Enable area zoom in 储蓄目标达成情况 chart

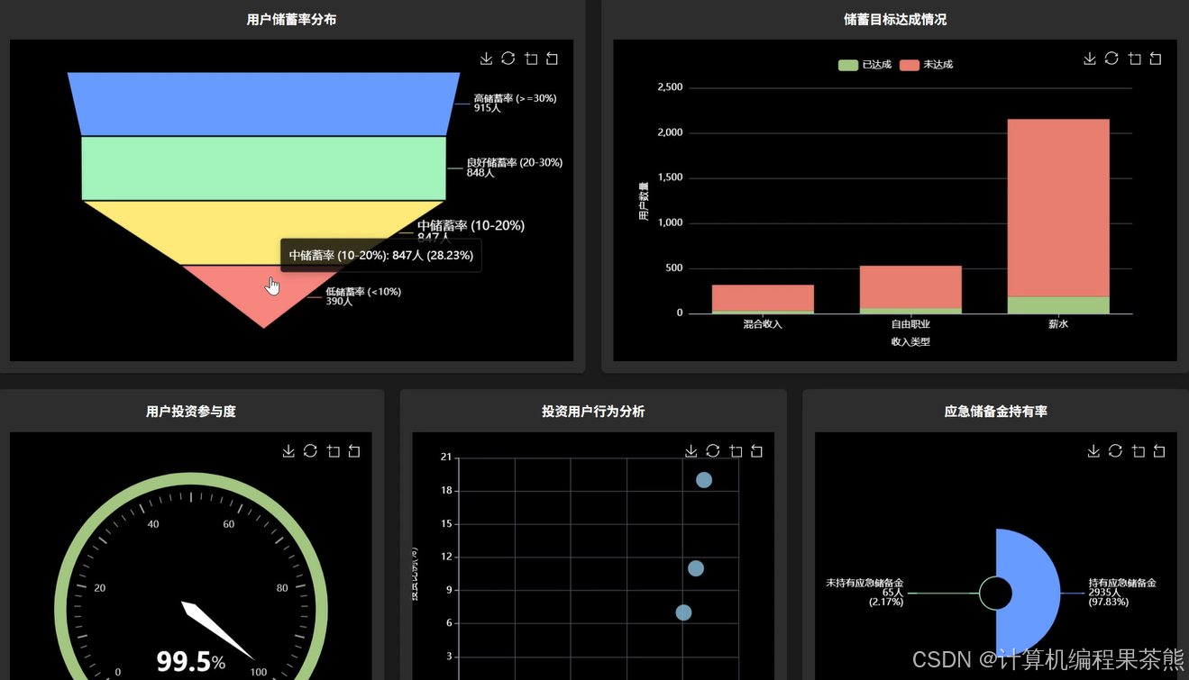(x=1134, y=59)
